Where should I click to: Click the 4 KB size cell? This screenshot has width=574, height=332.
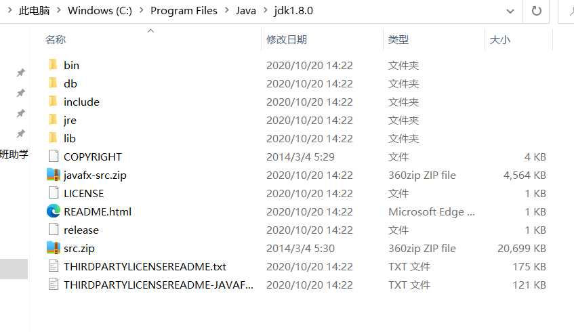[x=535, y=157]
